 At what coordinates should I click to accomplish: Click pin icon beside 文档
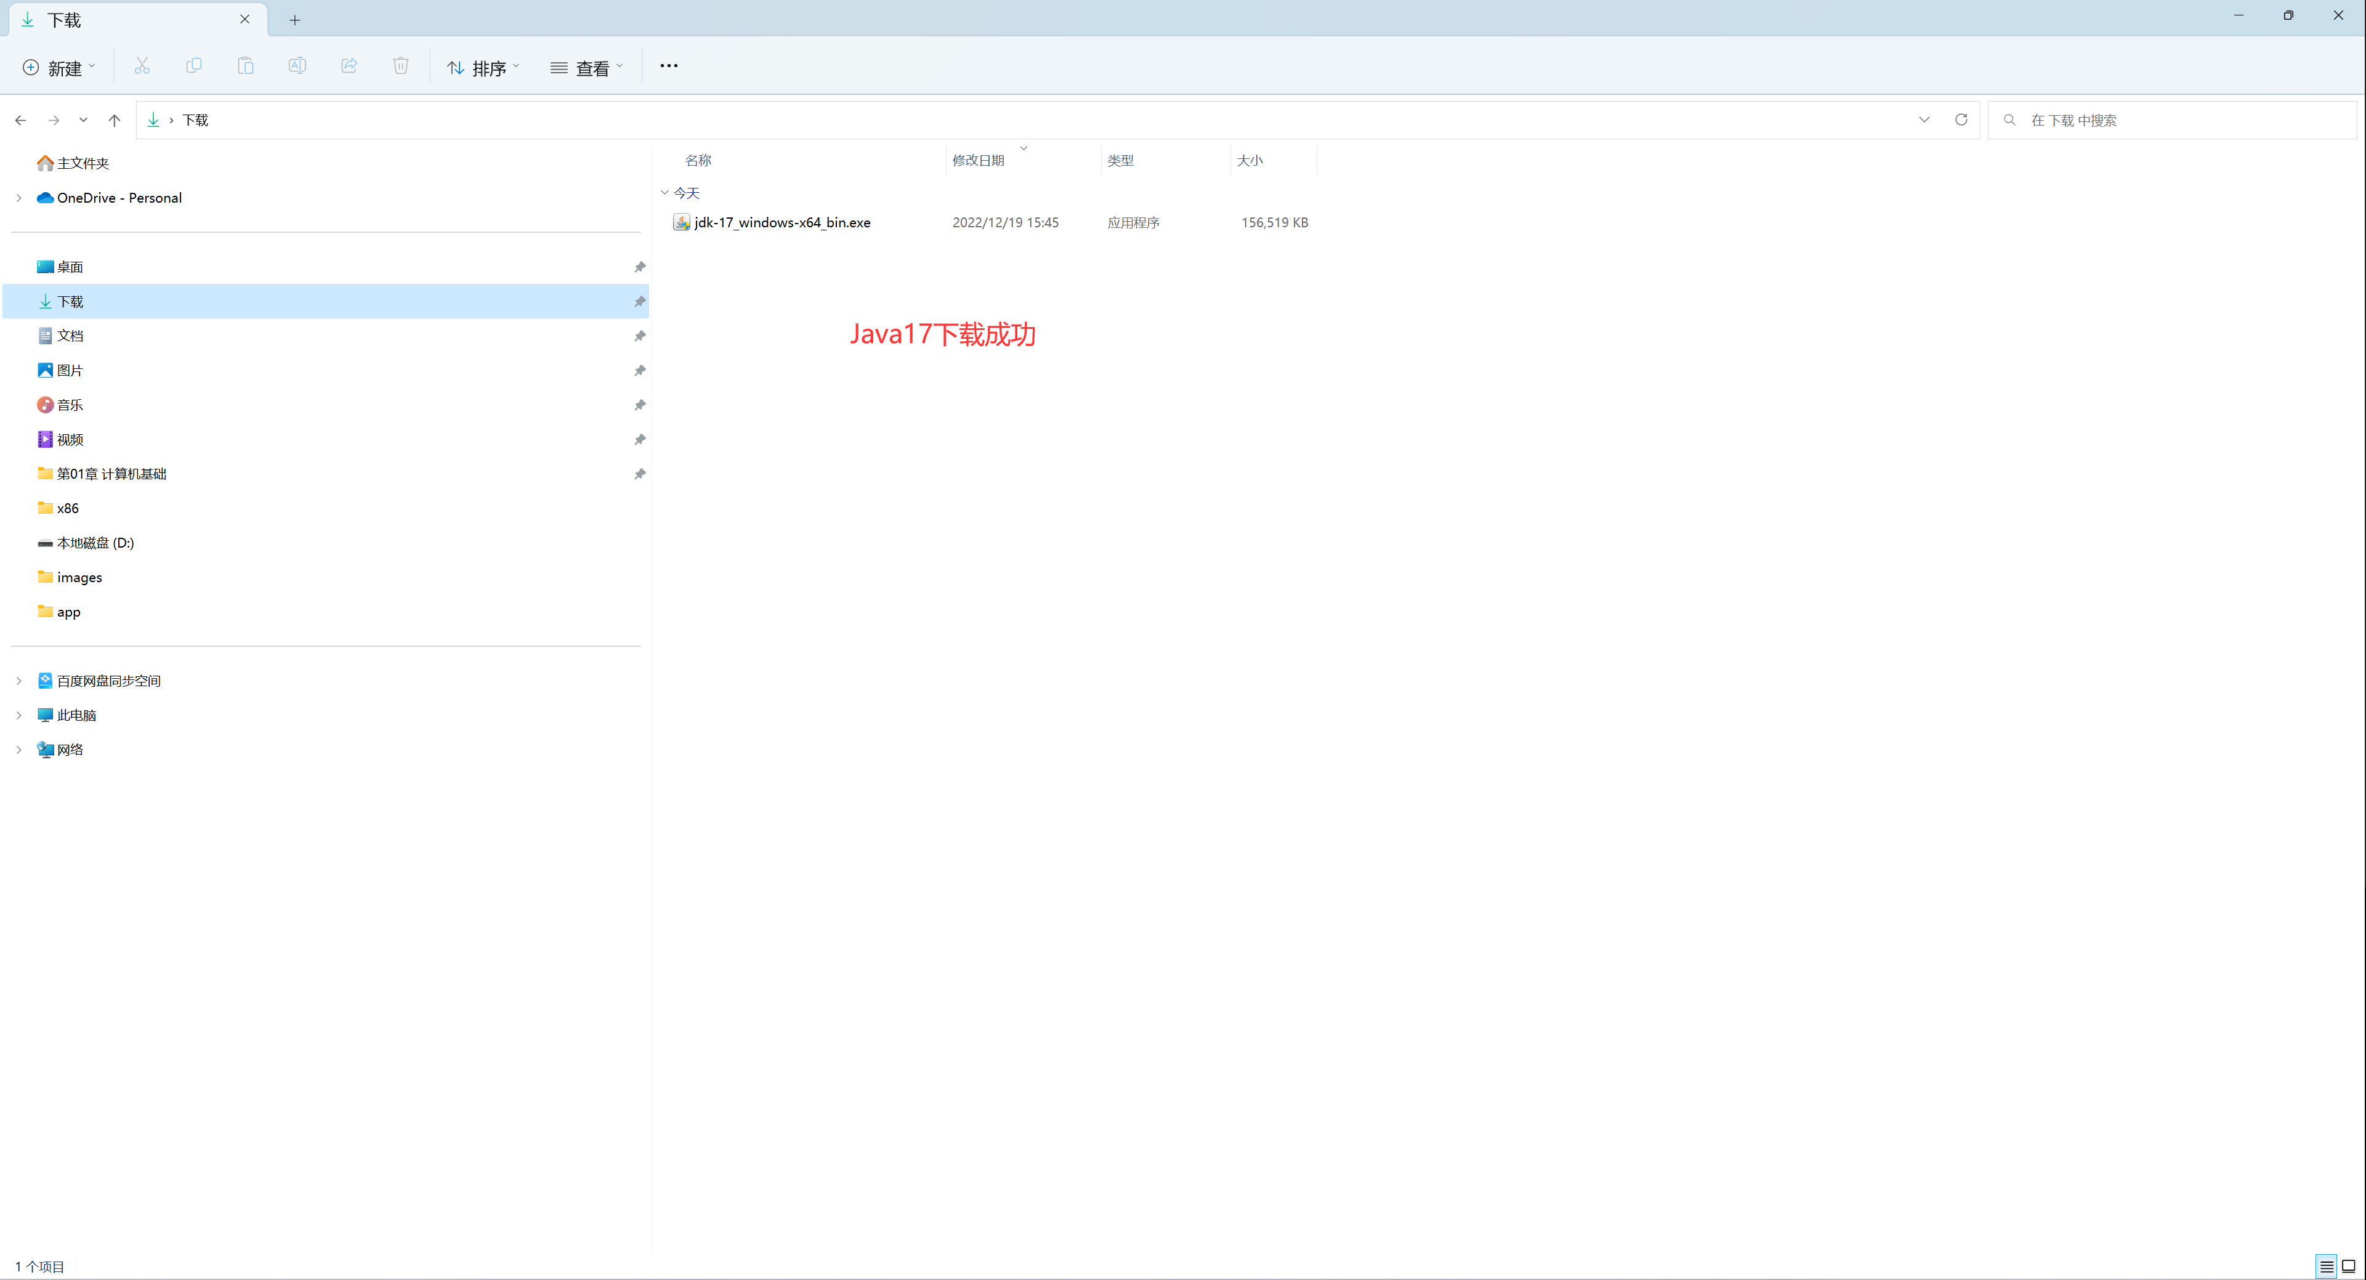coord(640,336)
